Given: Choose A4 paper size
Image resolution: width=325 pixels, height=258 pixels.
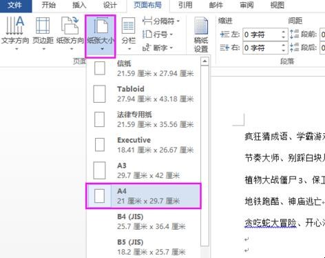Looking at the screenshot, I should point(143,196).
